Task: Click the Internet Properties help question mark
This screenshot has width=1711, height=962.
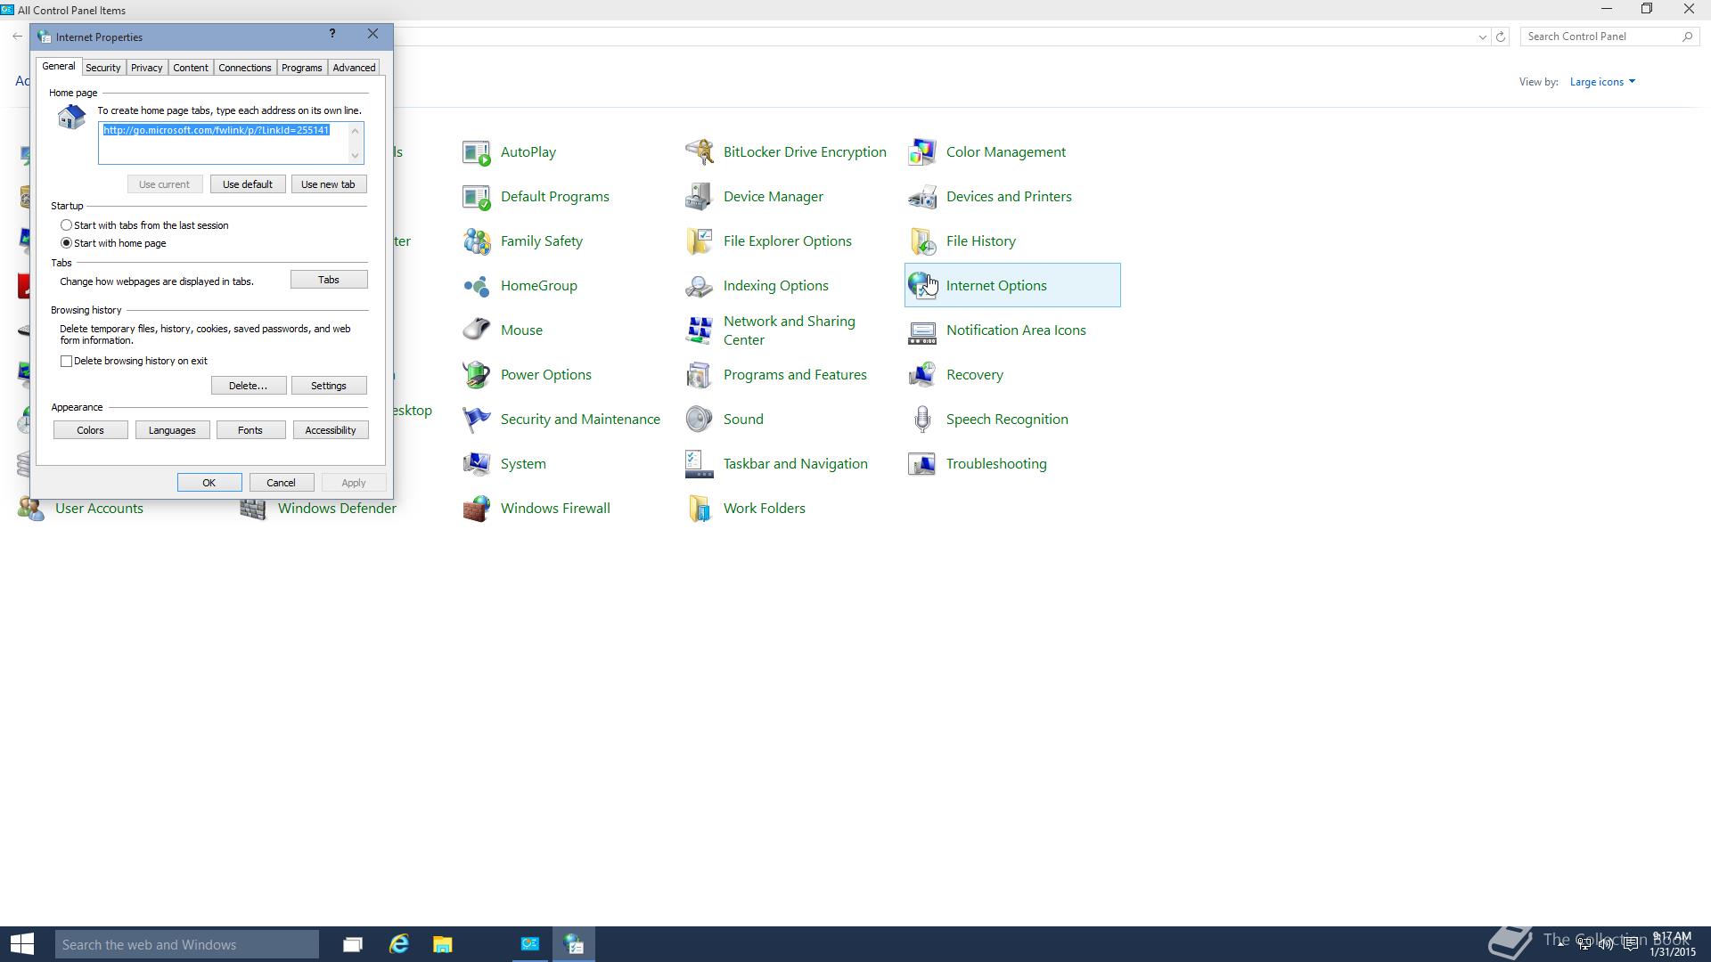Action: click(332, 34)
